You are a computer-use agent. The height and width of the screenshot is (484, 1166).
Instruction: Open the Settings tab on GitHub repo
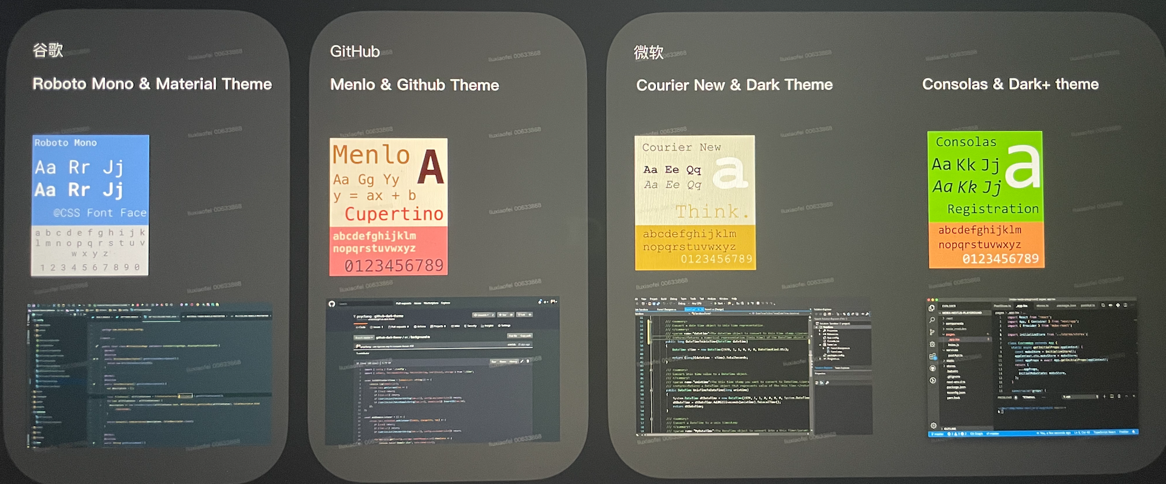pos(504,325)
